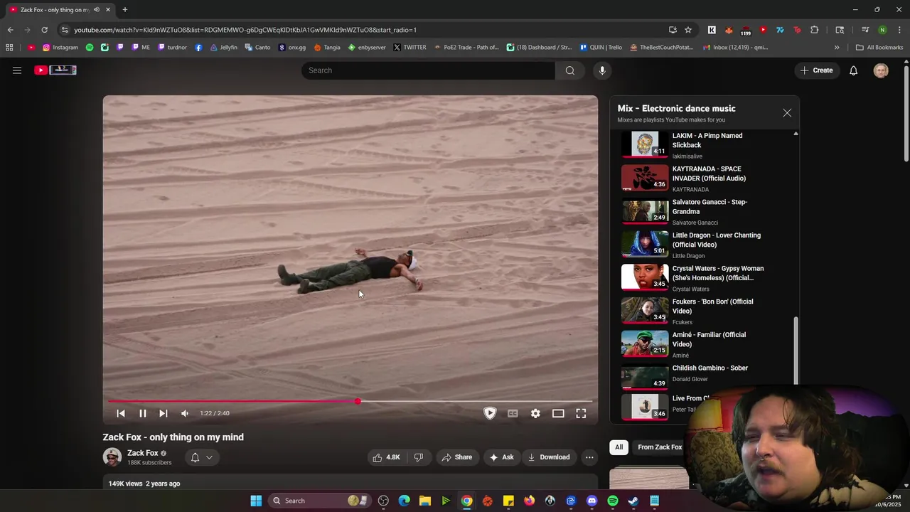
Task: Play Fcukers - 'Bon Bon' video
Action: pyautogui.click(x=707, y=311)
